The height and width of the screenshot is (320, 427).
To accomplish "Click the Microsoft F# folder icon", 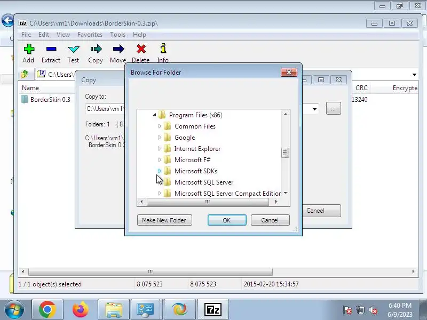I will pyautogui.click(x=168, y=159).
